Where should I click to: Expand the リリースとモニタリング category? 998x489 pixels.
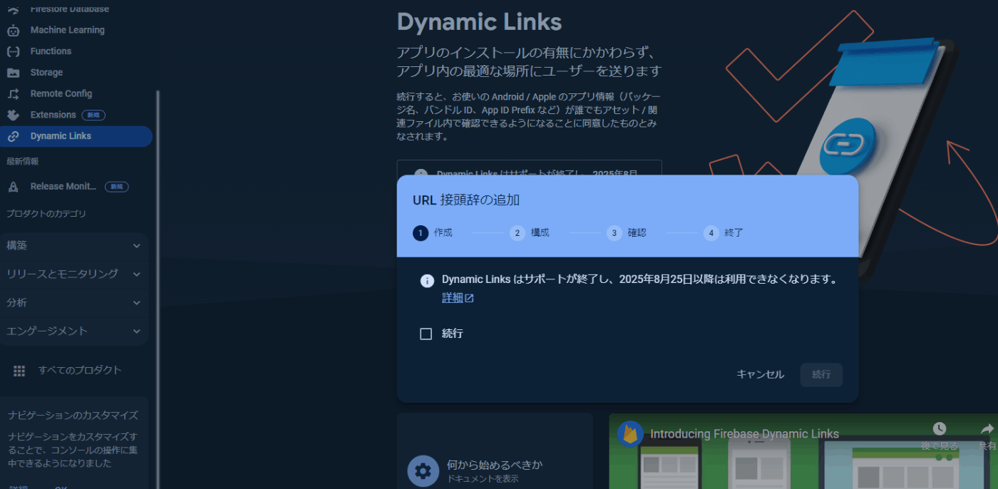coord(74,274)
